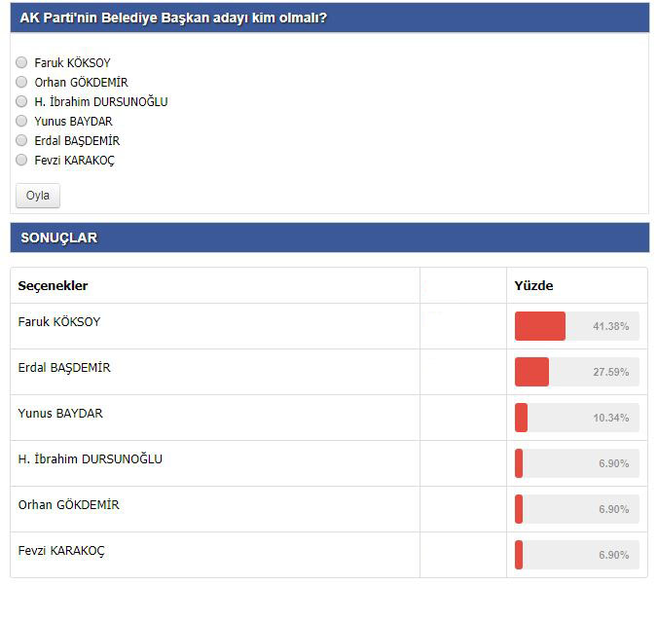Click H. İbrahim DURSUNOĞLU in the results table

click(x=91, y=459)
